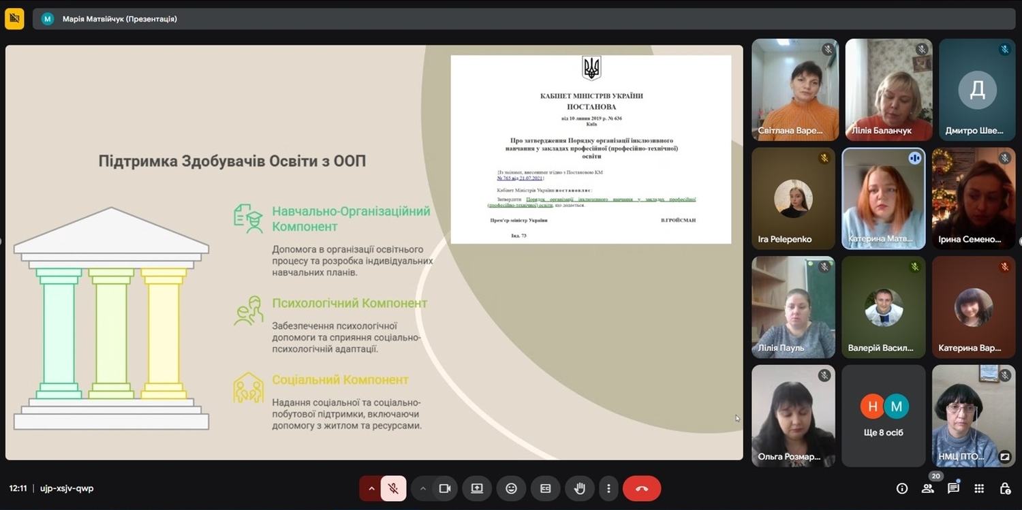
Task: Open host controls lock icon
Action: (x=1005, y=488)
